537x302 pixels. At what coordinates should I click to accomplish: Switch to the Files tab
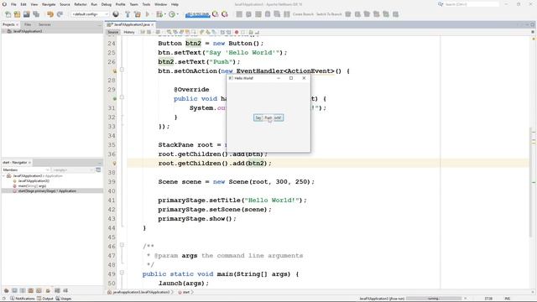pyautogui.click(x=28, y=24)
